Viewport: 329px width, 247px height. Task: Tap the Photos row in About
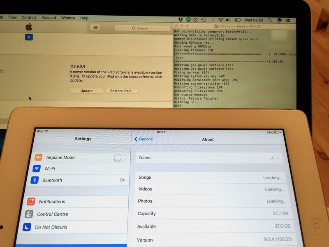tap(212, 201)
